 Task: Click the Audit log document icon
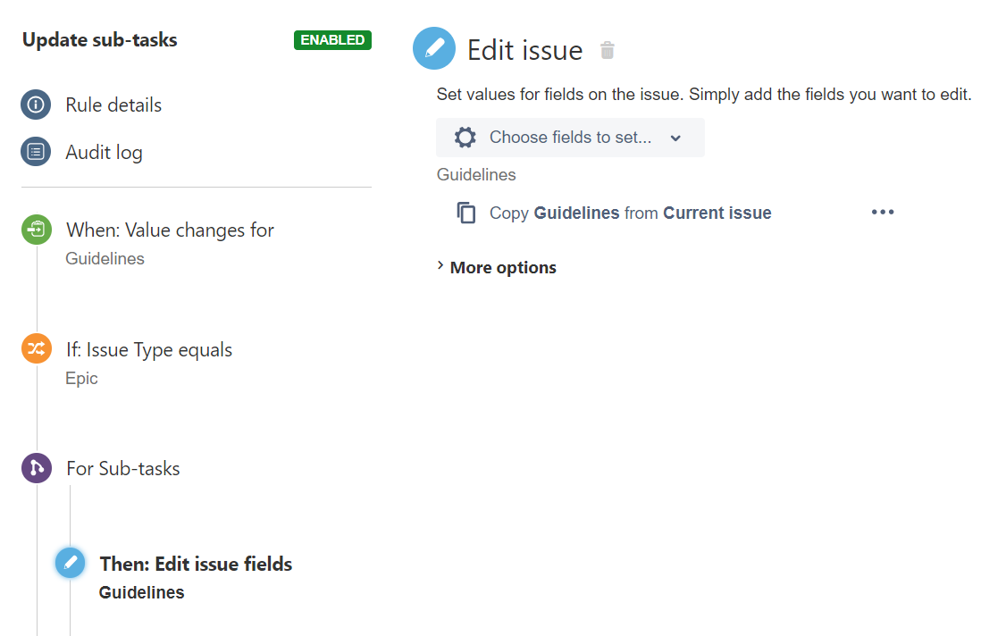36,152
